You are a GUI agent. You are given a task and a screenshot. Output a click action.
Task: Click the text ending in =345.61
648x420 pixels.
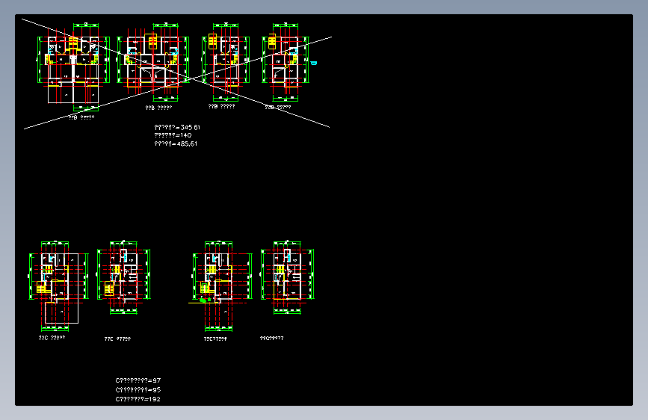(177, 127)
